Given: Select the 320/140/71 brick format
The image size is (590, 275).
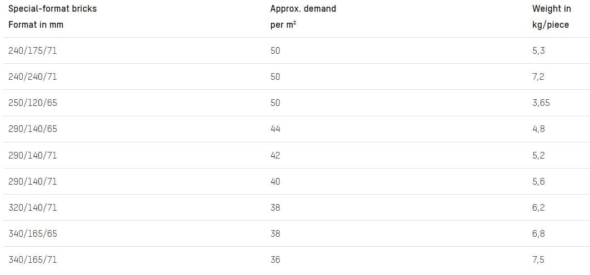Looking at the screenshot, I should pos(32,207).
